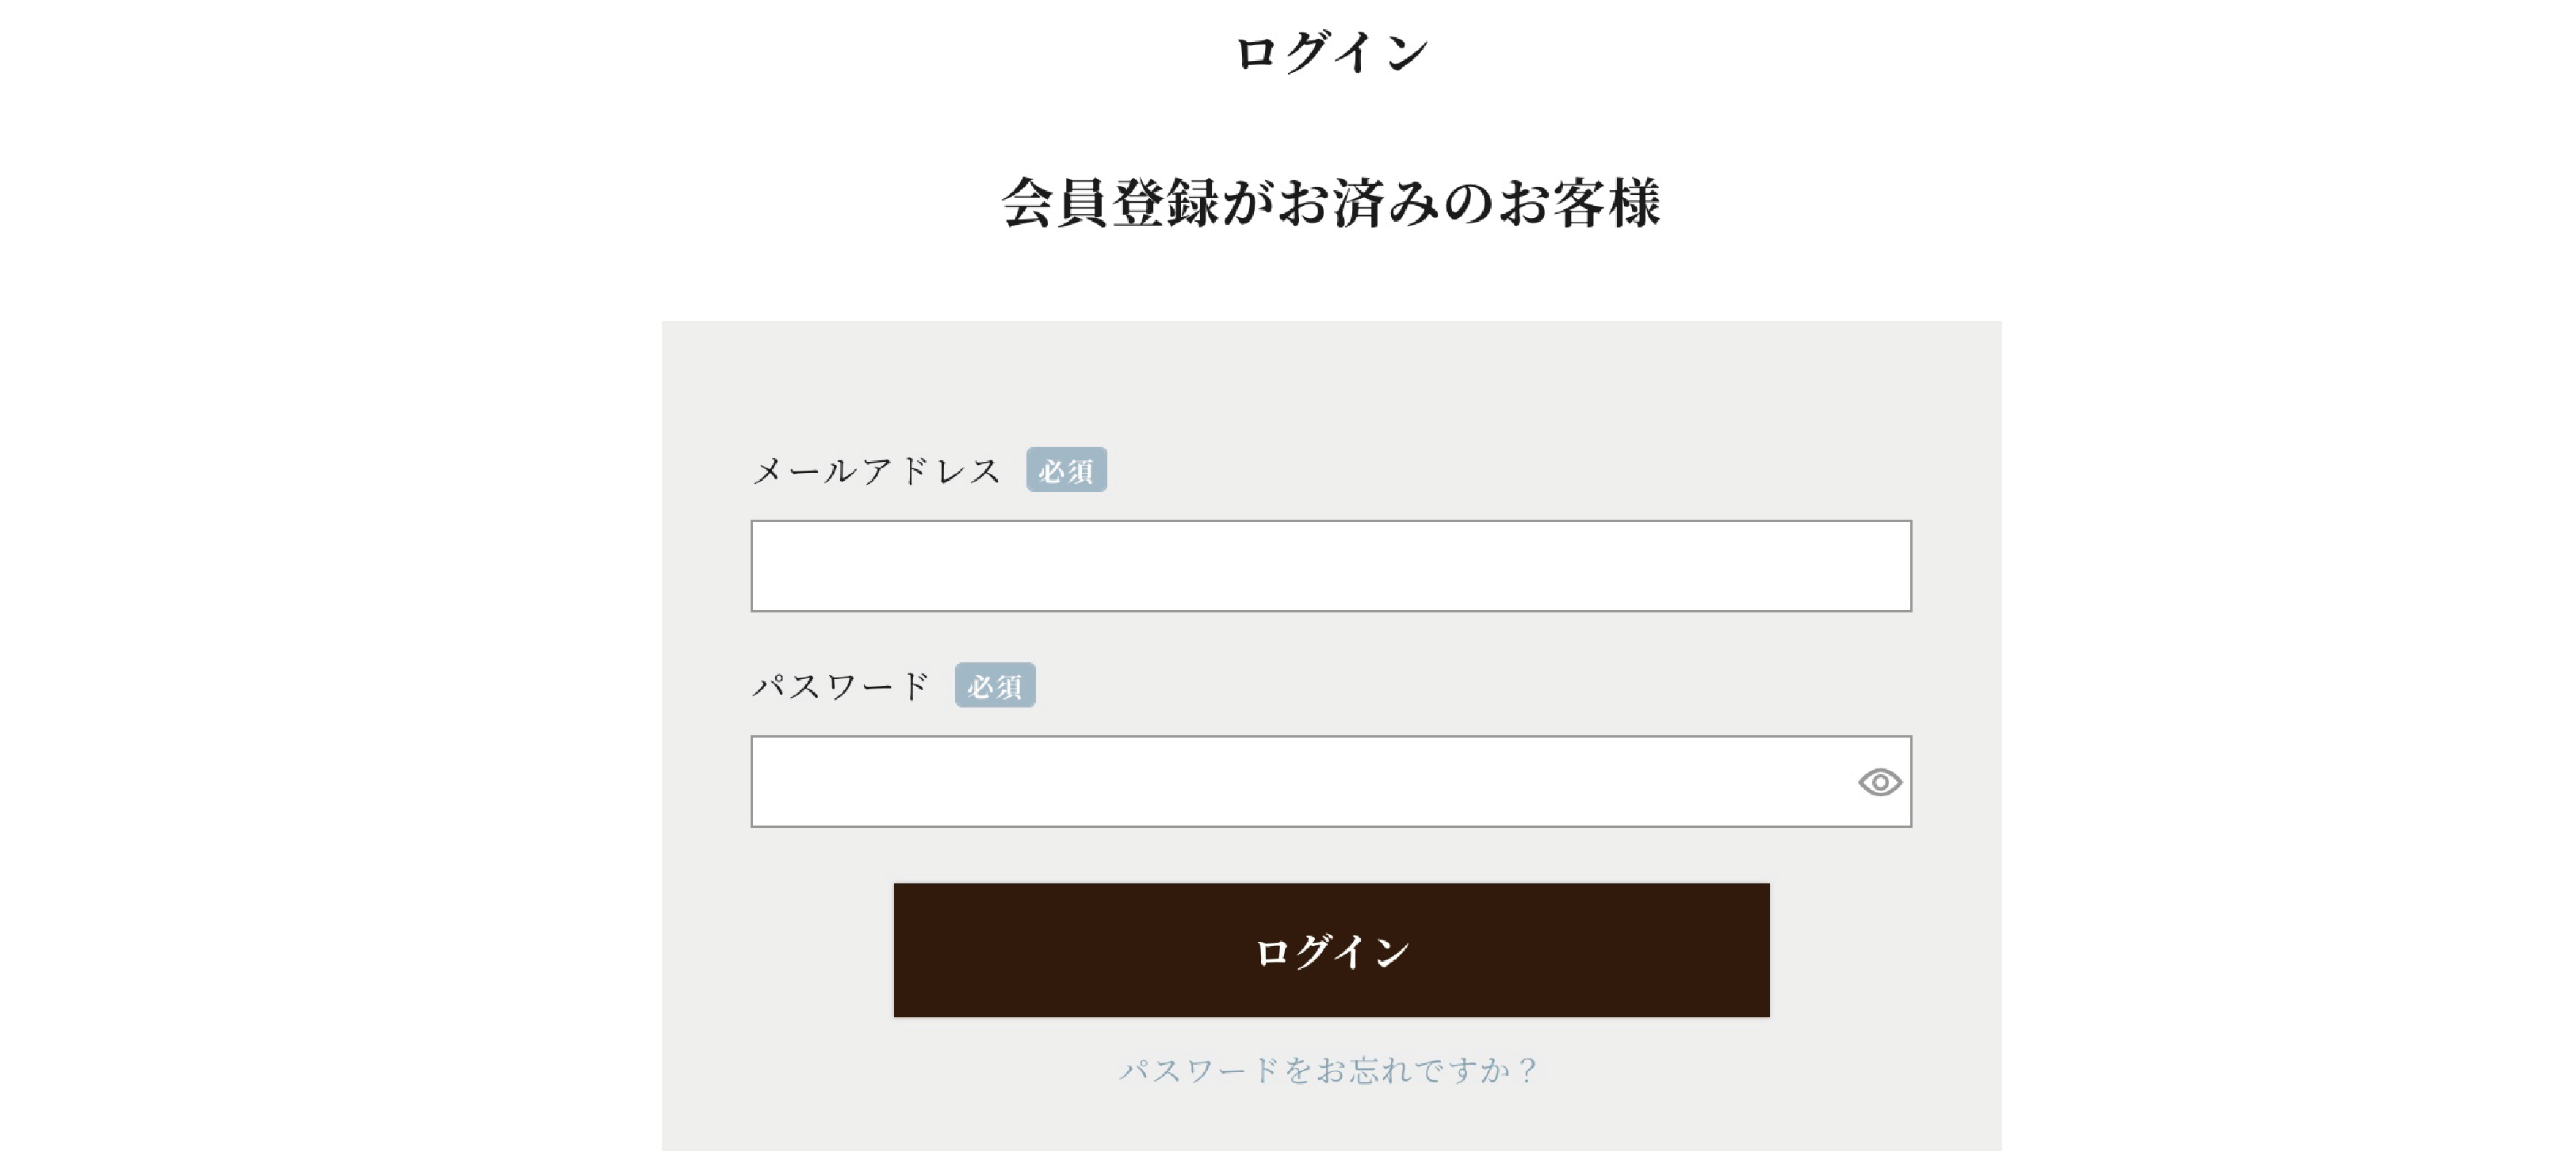The image size is (2576, 1167).
Task: Tap the required tag next to email label
Action: (x=1066, y=471)
